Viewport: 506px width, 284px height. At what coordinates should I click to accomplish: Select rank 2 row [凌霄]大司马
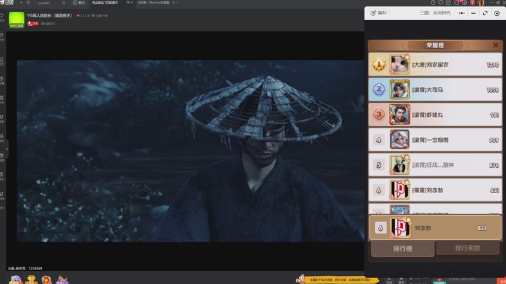pos(435,90)
